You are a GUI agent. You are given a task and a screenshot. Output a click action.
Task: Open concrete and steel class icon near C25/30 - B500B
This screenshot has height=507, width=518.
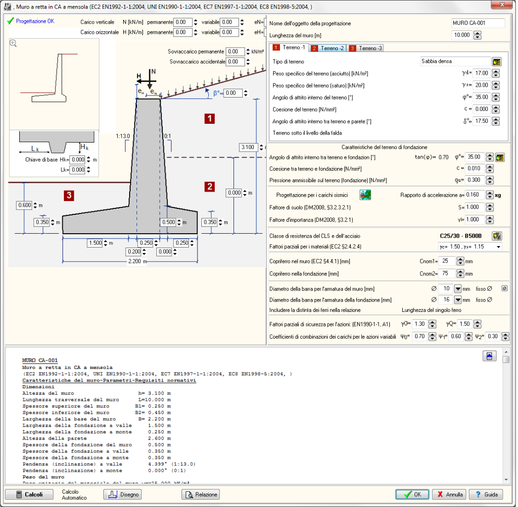pyautogui.click(x=497, y=236)
